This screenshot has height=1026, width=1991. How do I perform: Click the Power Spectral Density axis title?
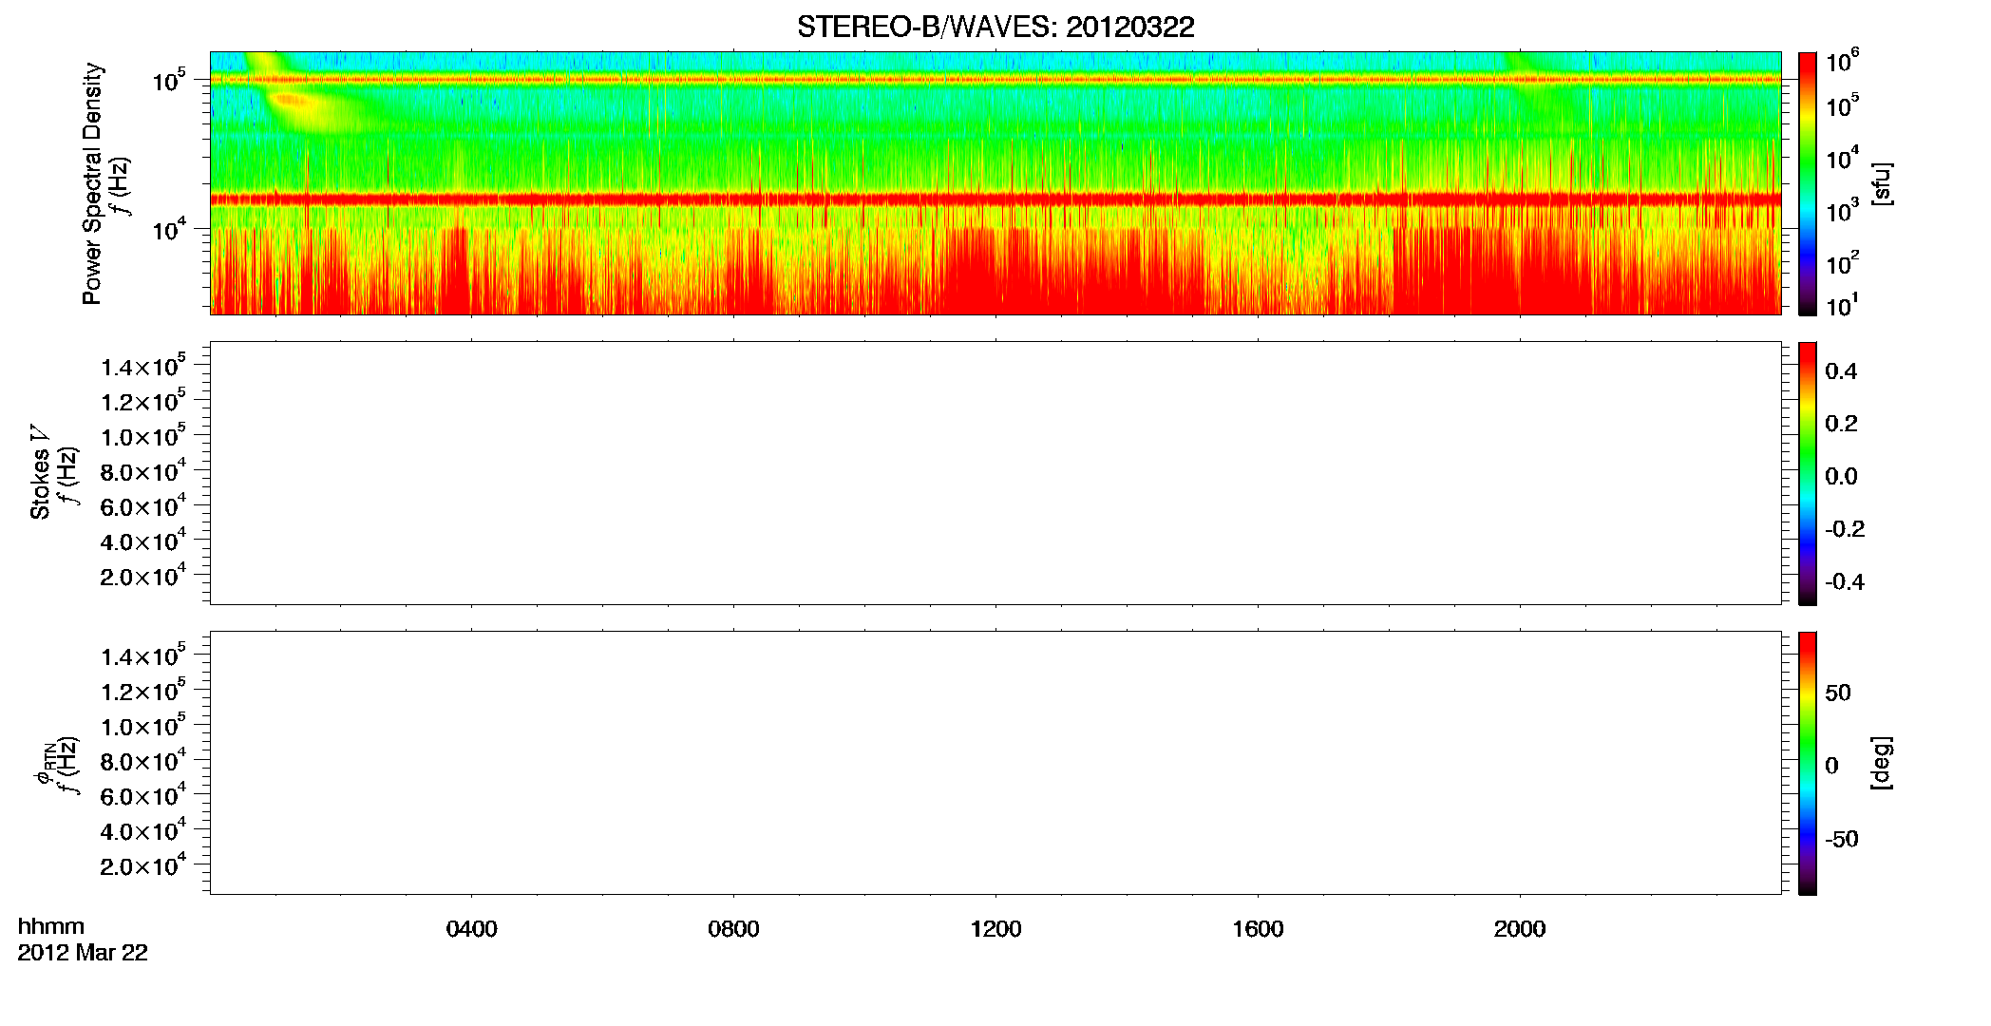(92, 183)
